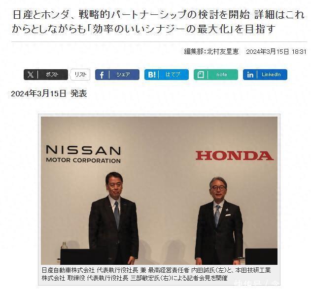Click the LinkedIn in icon

coord(250,75)
